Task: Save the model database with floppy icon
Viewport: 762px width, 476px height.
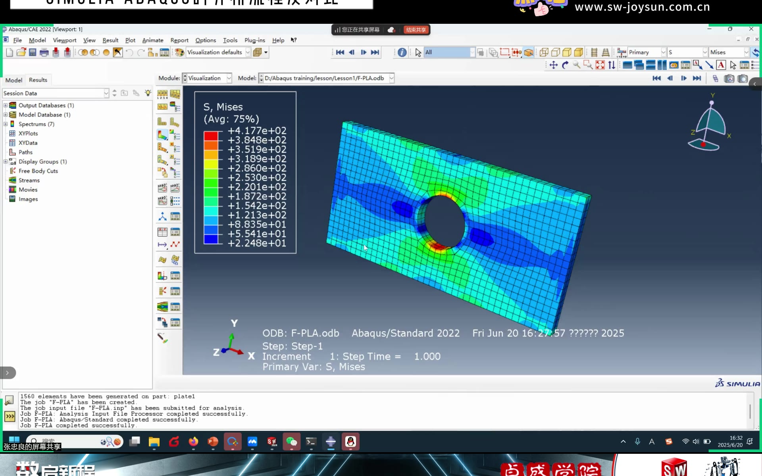Action: click(33, 52)
